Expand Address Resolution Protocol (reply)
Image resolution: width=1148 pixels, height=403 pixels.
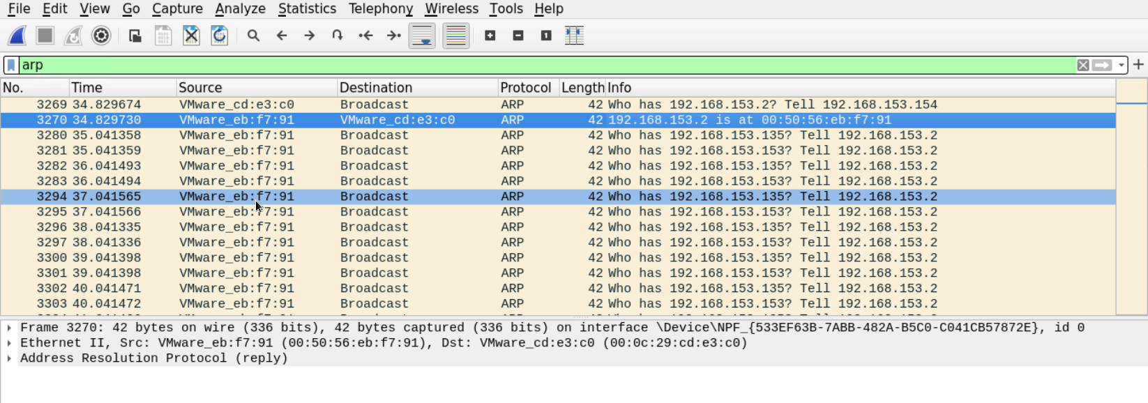(x=9, y=358)
